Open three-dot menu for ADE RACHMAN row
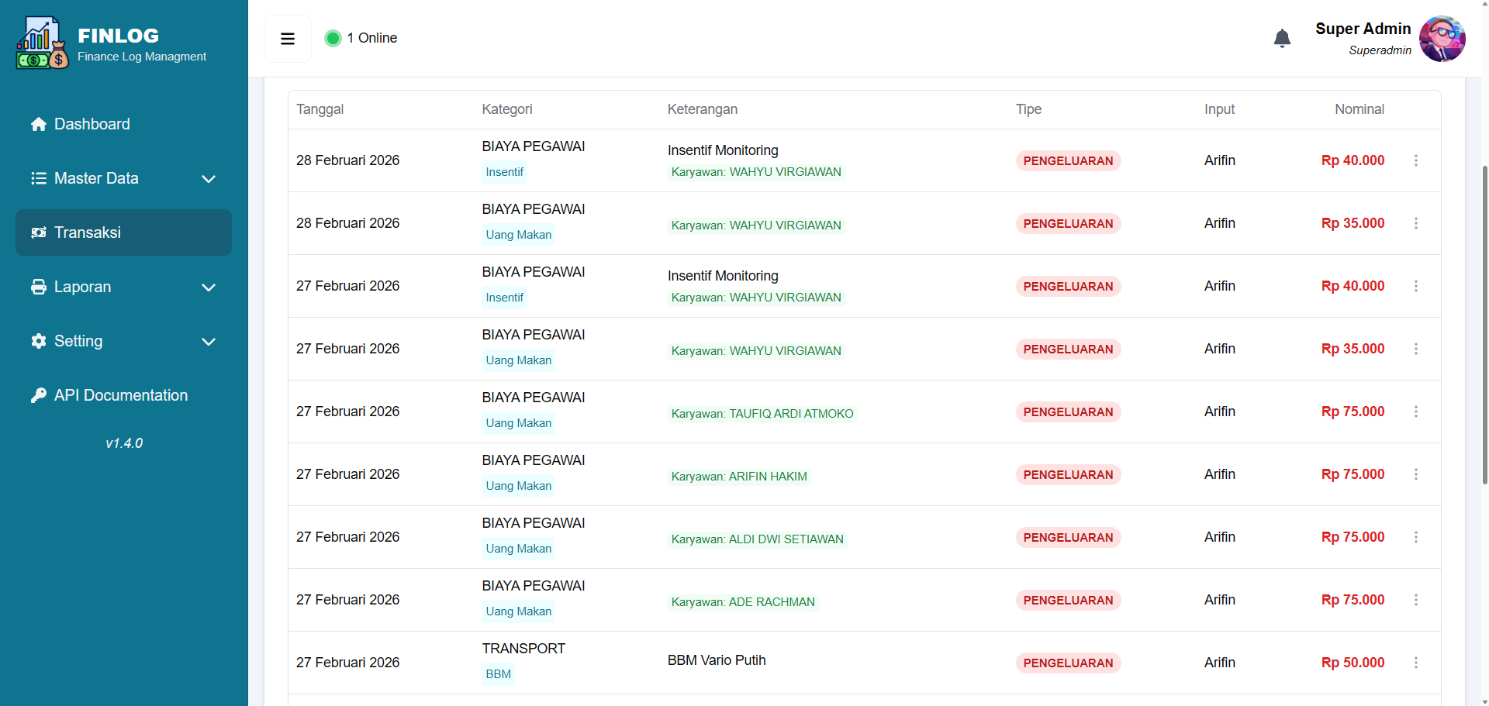The image size is (1489, 706). tap(1415, 600)
